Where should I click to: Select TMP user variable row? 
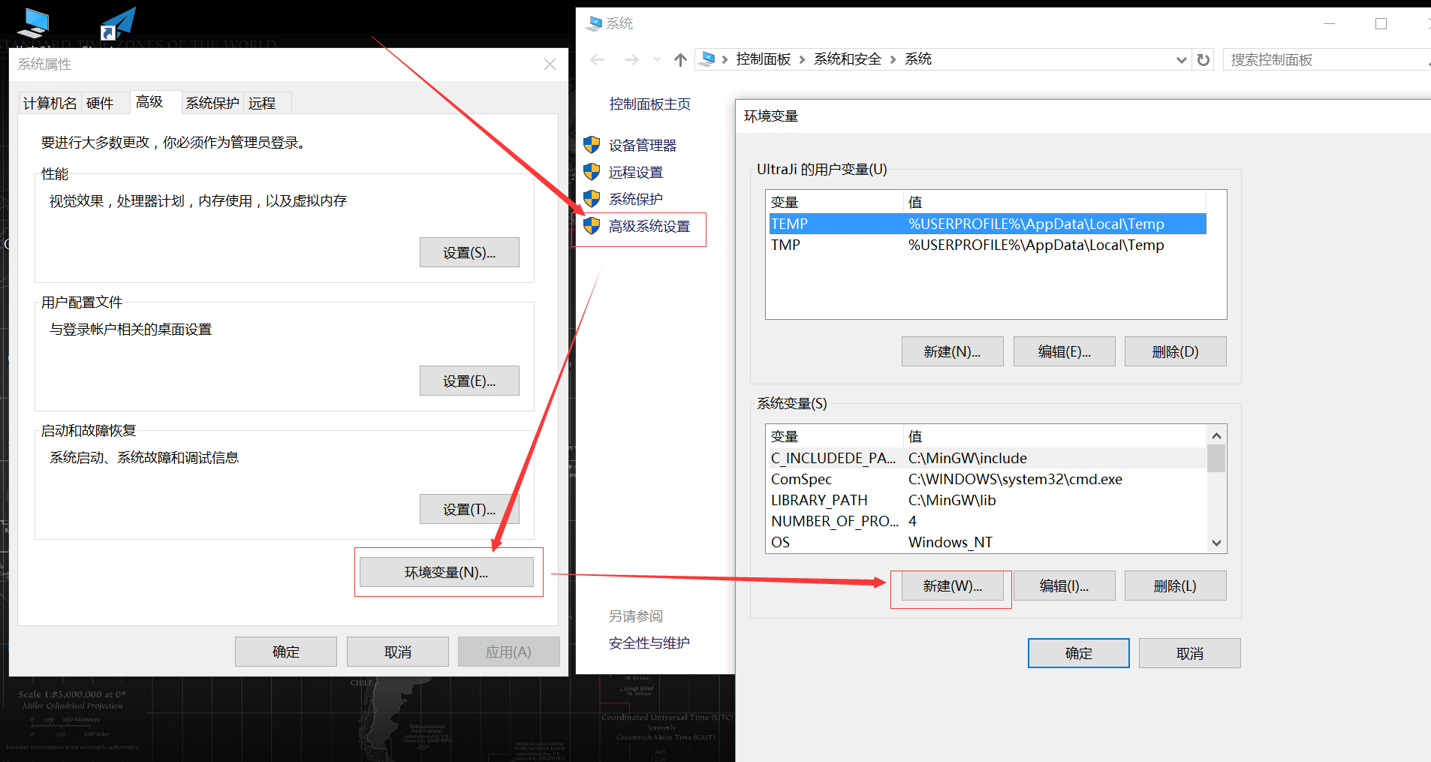[987, 245]
